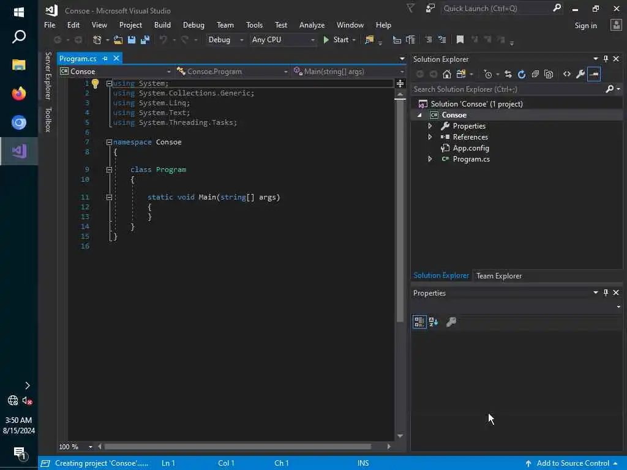Expand the Properties node in Solution Explorer
627x470 pixels.
430,126
